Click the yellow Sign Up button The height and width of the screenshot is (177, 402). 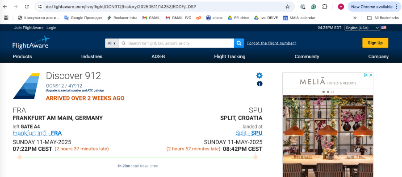pyautogui.click(x=375, y=43)
